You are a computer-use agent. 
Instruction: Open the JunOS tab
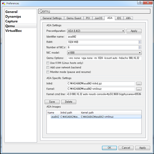click(98, 18)
